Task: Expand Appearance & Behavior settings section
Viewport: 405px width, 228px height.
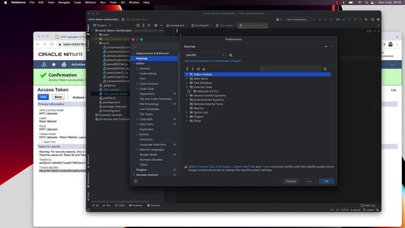Action: tap(134, 53)
